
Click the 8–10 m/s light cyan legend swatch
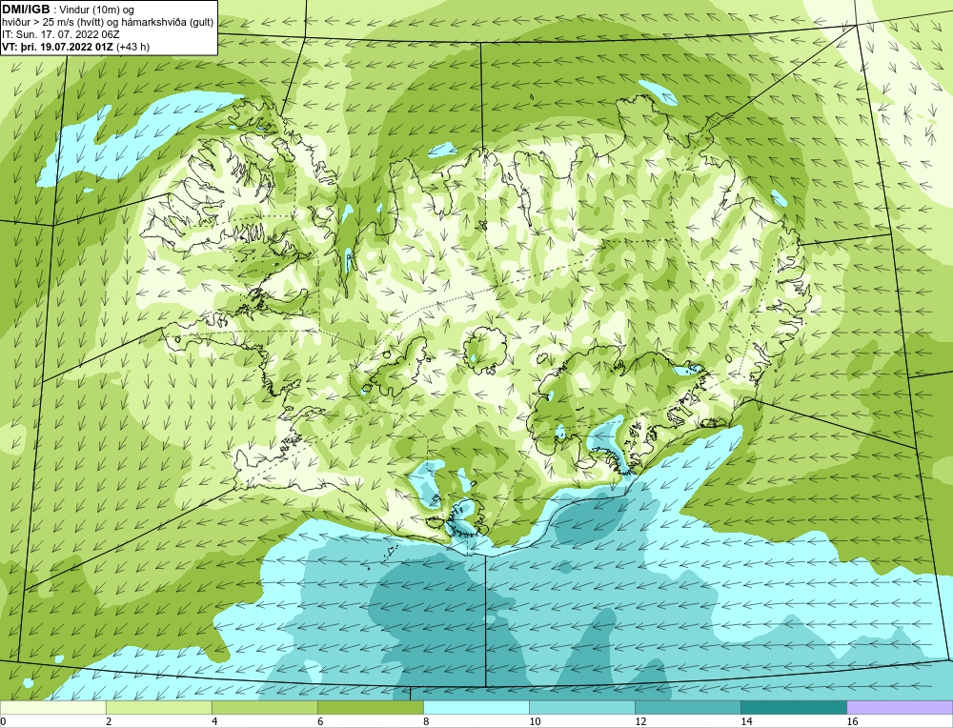tap(476, 707)
